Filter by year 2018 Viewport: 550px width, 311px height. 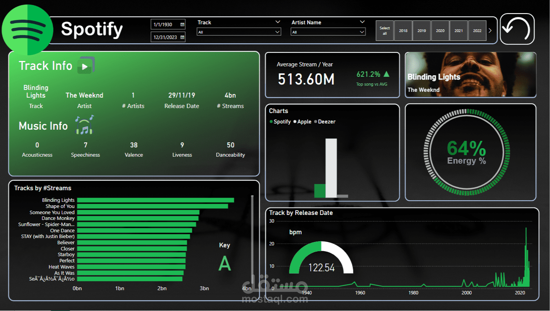click(x=403, y=30)
